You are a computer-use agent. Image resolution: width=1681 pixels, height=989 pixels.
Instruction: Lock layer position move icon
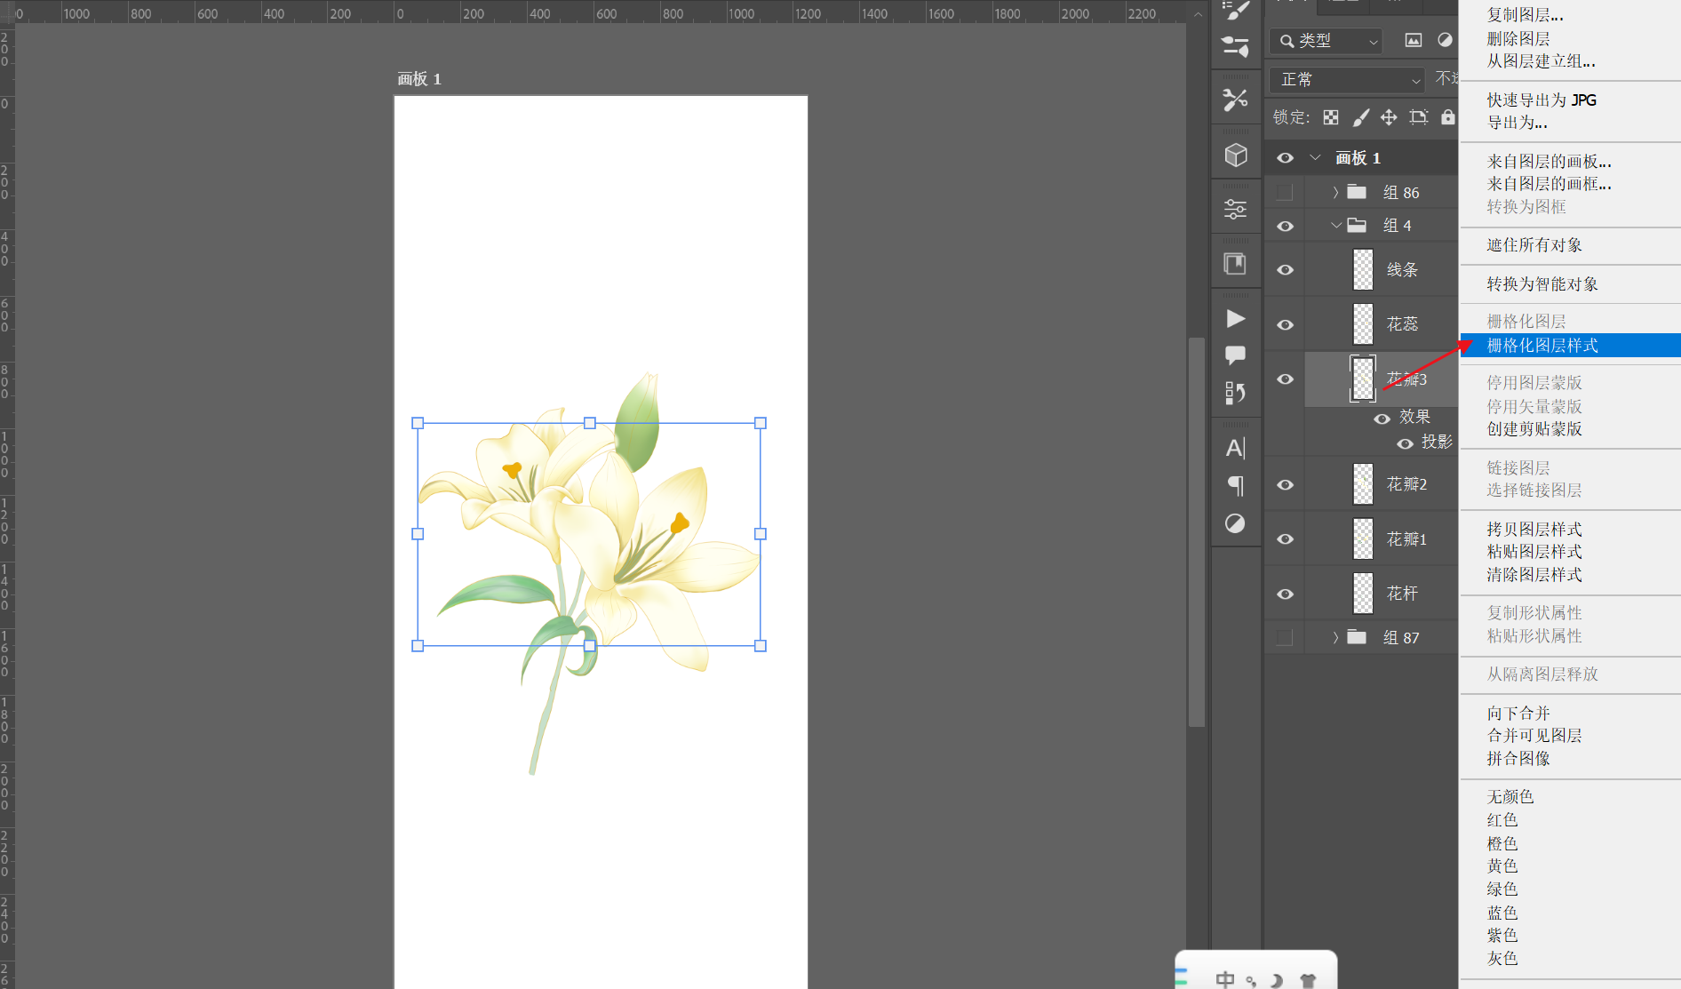pos(1389,117)
